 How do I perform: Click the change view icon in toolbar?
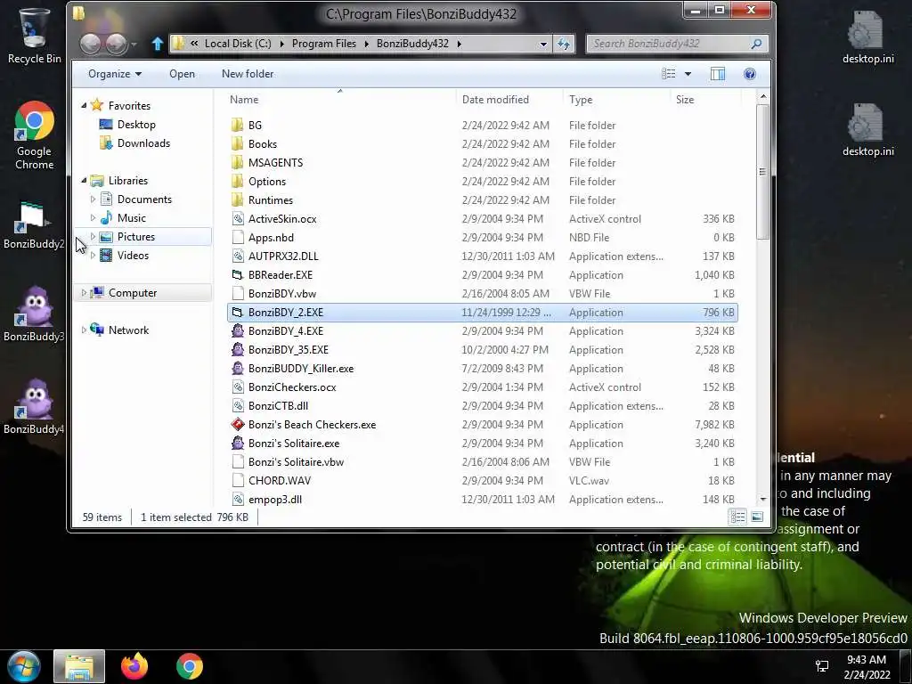[x=669, y=74]
